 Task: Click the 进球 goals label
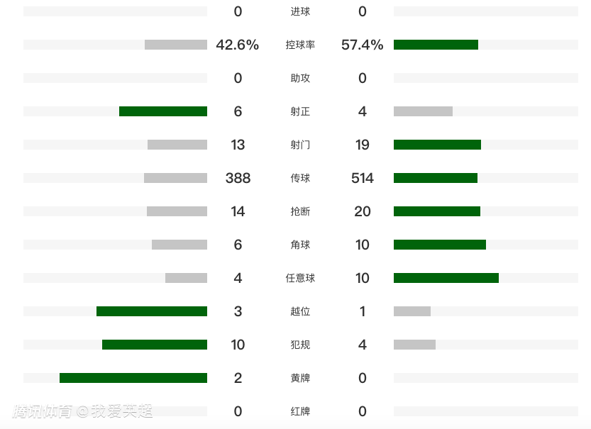[x=300, y=11]
